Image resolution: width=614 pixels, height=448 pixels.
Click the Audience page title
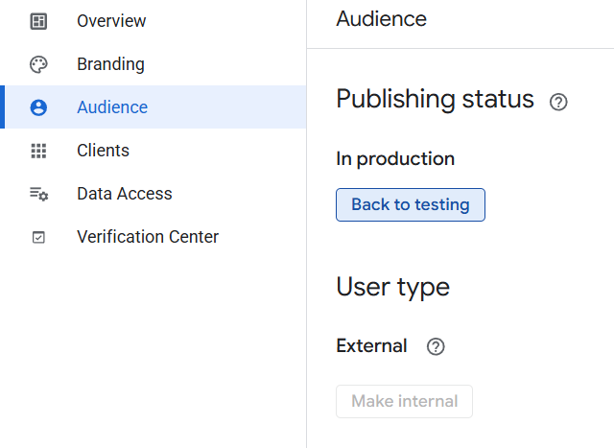pyautogui.click(x=381, y=19)
